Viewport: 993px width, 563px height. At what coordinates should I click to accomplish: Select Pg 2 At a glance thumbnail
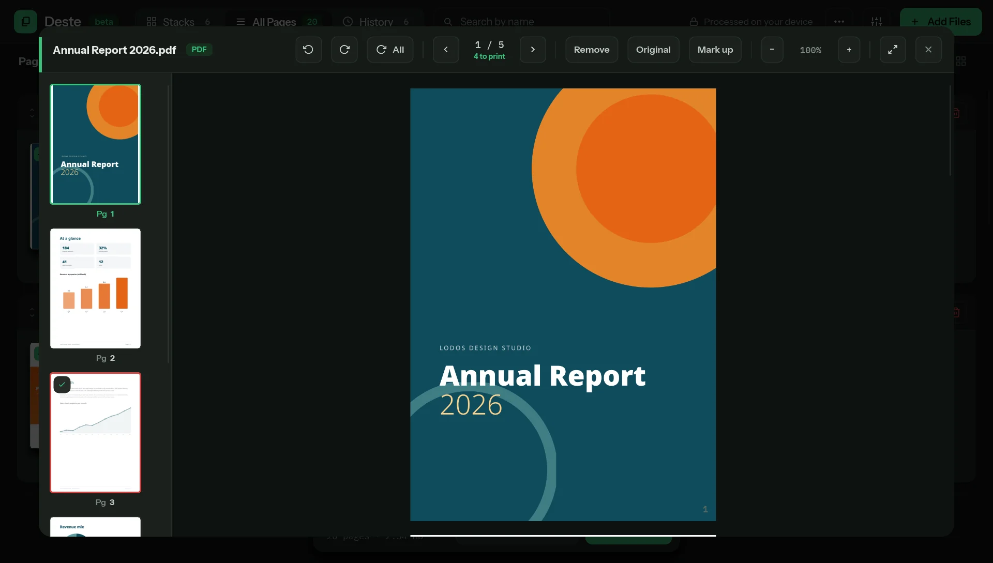pyautogui.click(x=95, y=288)
